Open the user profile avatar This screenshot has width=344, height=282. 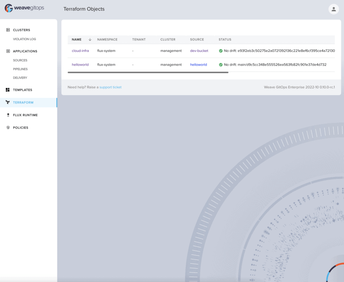(333, 9)
